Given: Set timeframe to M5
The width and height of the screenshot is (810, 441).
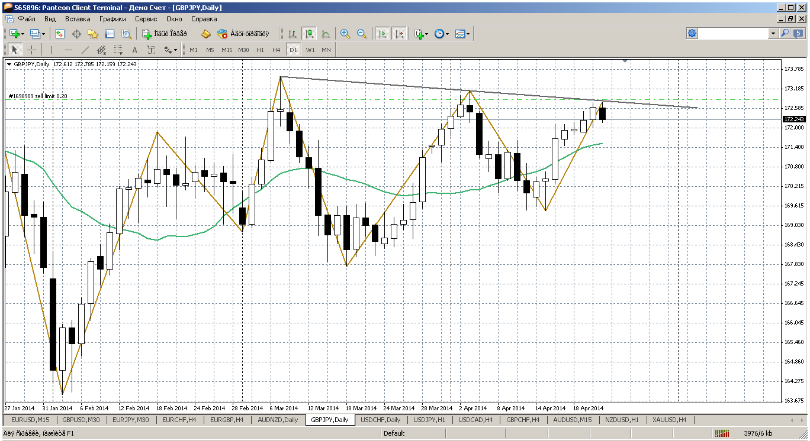Looking at the screenshot, I should (210, 50).
